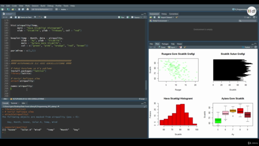The image size is (259, 146).
Task: Click the save workspace icon in Environment pane
Action: 155,17
